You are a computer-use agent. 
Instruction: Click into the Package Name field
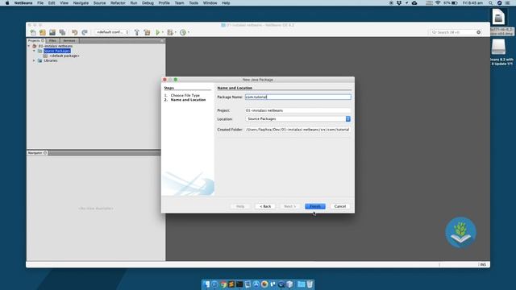pyautogui.click(x=298, y=97)
